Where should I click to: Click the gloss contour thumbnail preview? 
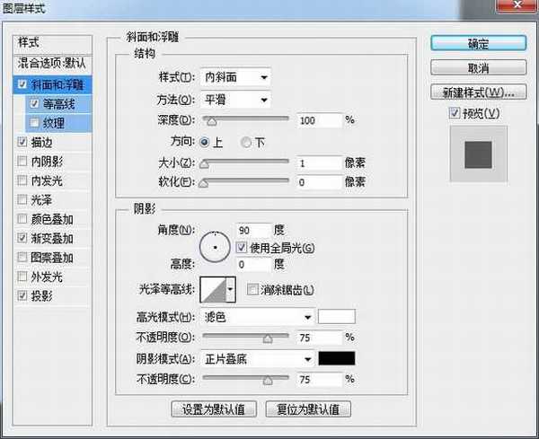(x=212, y=288)
